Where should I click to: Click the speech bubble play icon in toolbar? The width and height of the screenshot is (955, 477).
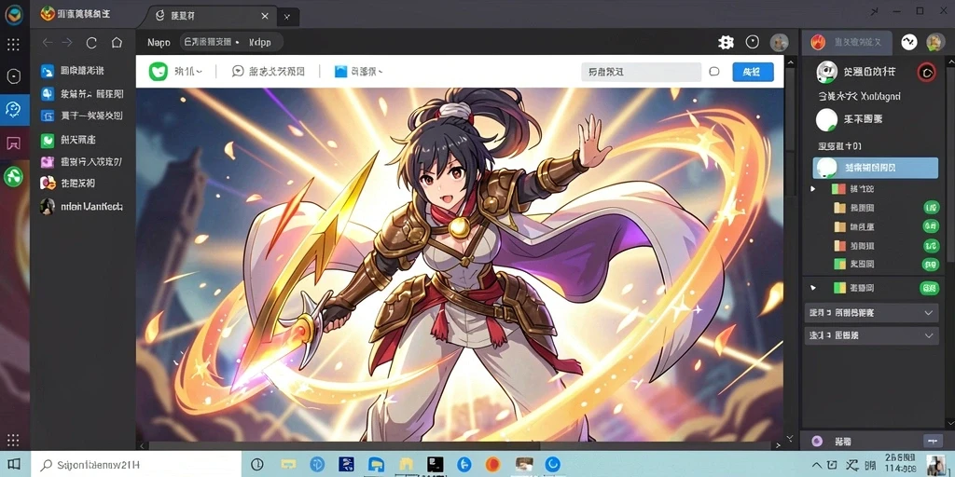238,71
